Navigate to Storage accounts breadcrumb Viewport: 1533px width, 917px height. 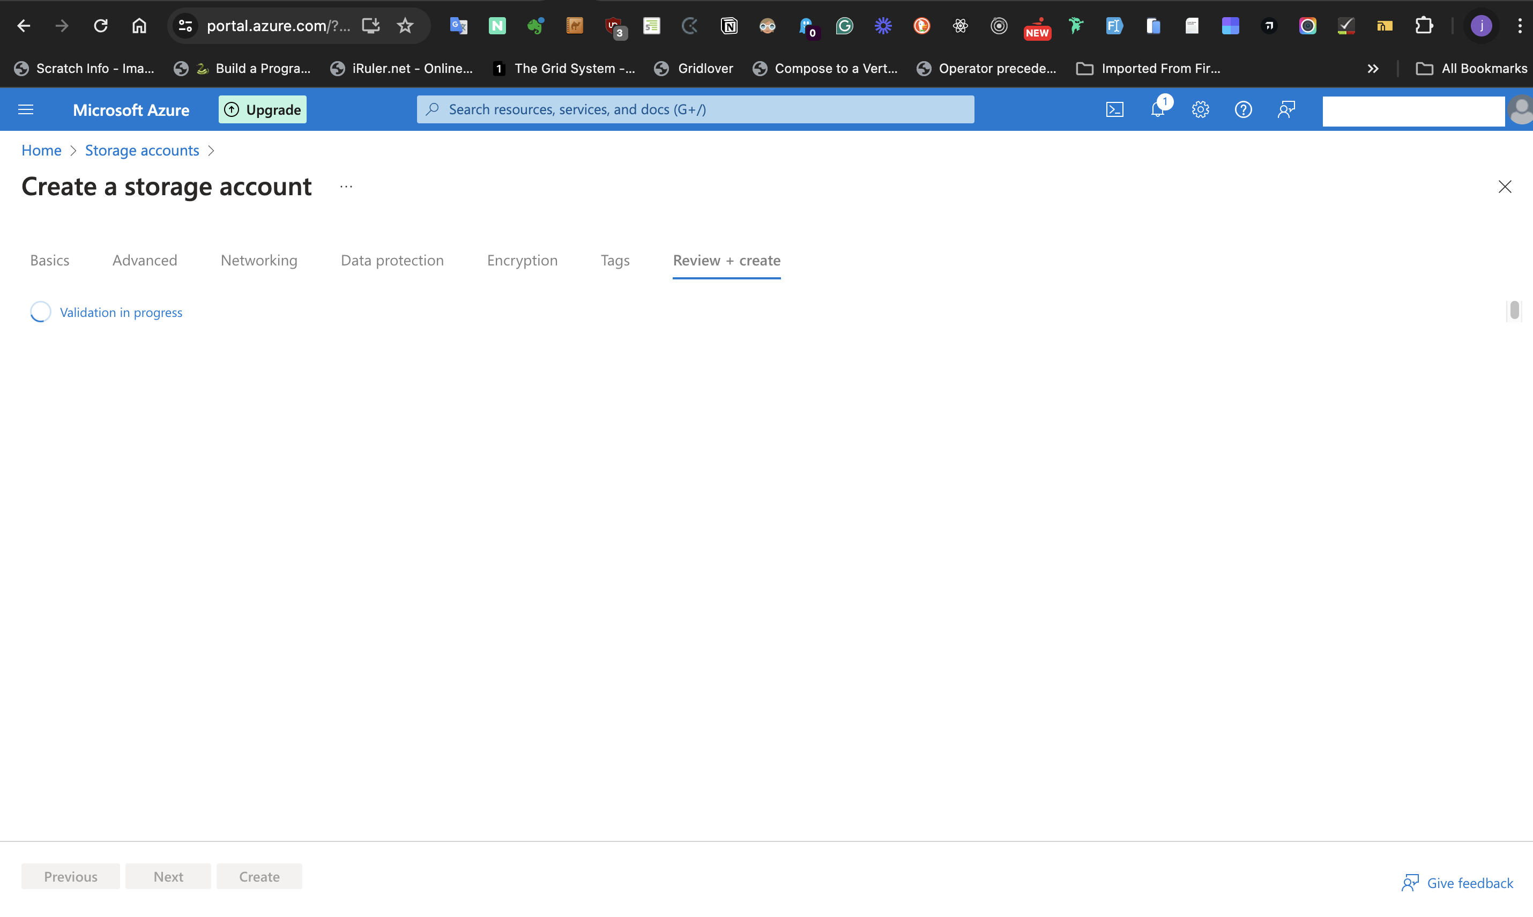pos(142,150)
